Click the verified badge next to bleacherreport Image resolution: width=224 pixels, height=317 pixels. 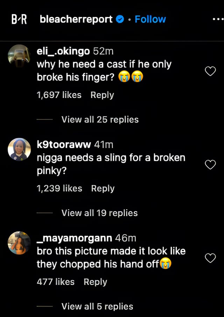(119, 19)
